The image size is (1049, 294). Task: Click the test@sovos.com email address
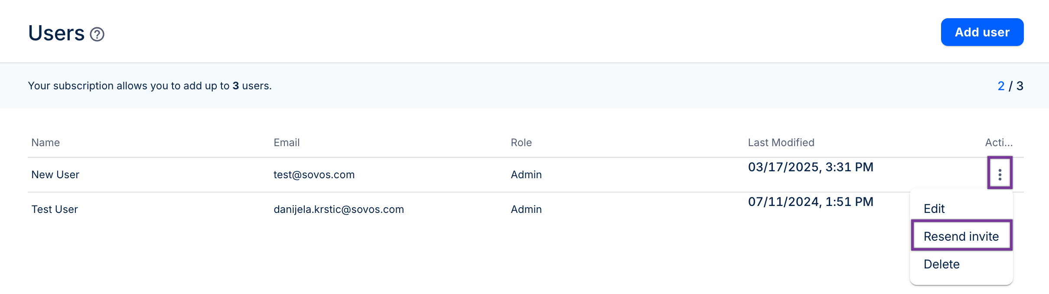tap(314, 175)
